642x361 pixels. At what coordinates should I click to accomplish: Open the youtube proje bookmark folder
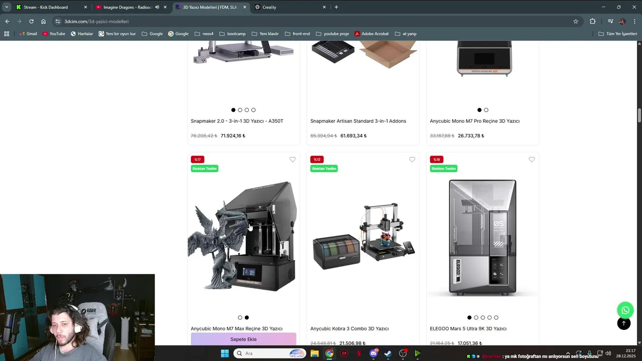coord(332,34)
